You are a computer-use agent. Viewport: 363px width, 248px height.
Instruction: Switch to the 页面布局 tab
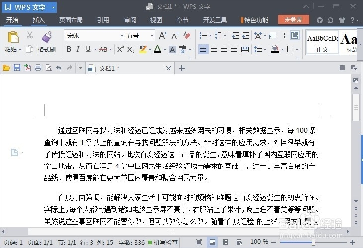coord(71,20)
